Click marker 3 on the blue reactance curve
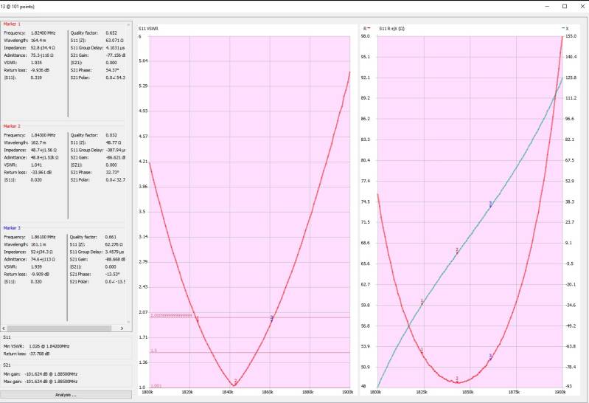 [x=490, y=204]
